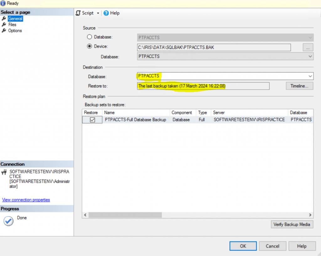Viewport: 321px width, 256px height.
Task: Select the Database source radio button
Action: (89, 37)
